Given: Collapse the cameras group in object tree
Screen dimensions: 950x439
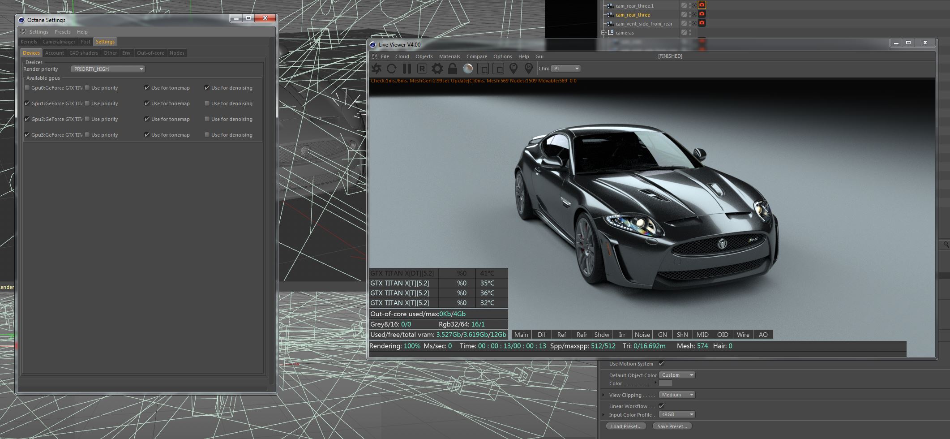Looking at the screenshot, I should click(603, 33).
